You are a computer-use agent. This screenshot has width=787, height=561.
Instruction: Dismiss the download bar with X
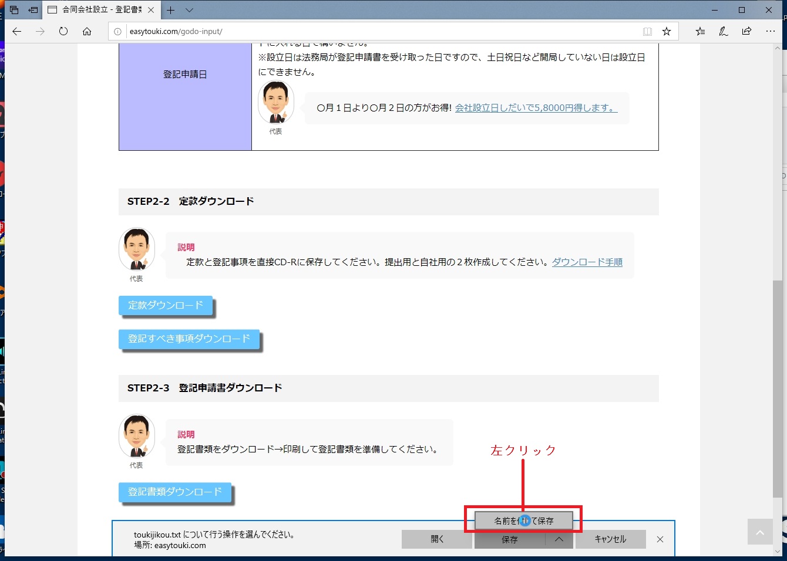coord(660,539)
